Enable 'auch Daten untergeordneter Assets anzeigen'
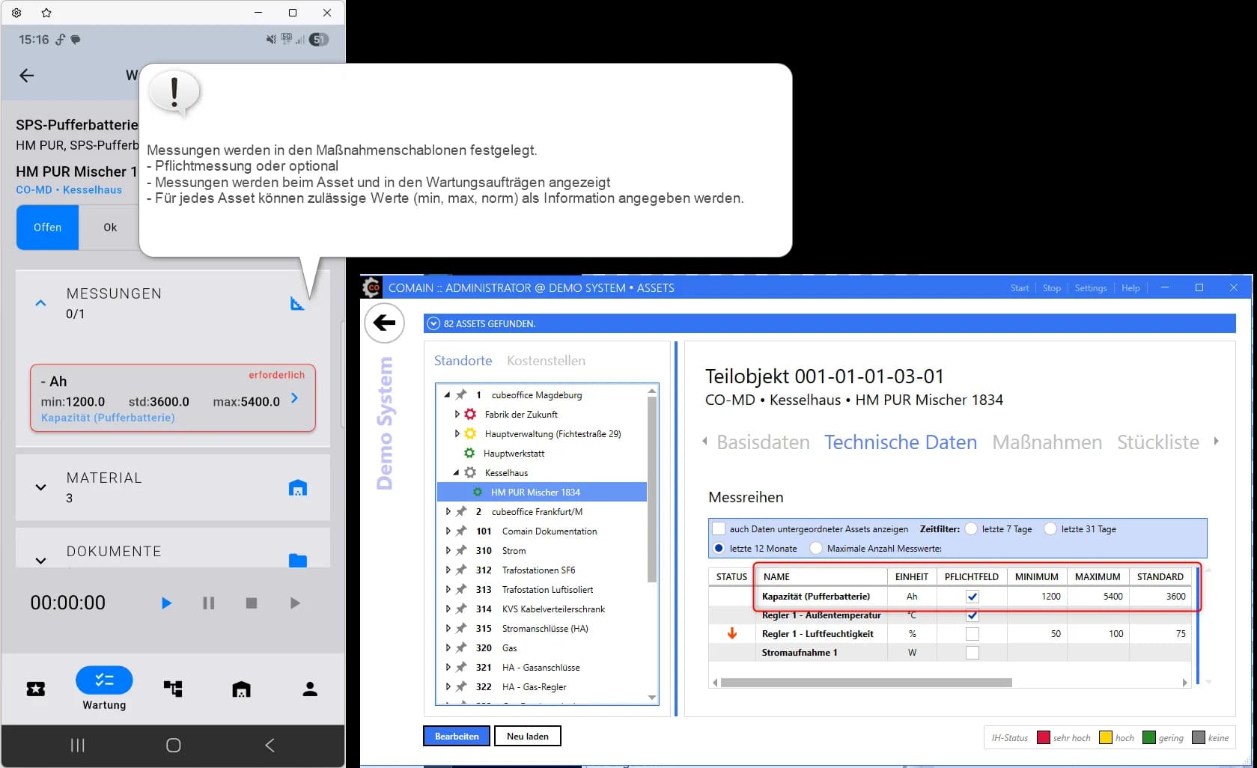Screen dimensions: 1257x768 [719, 528]
